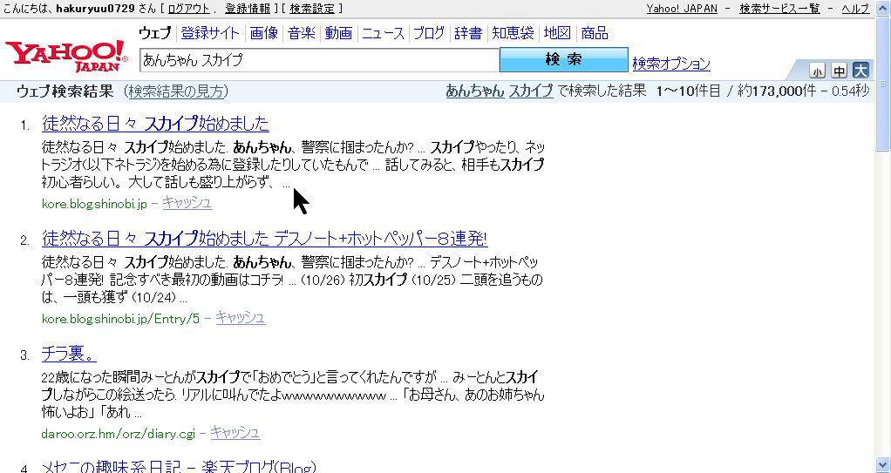This screenshot has width=891, height=473.
Task: Select the ウェブ search tab
Action: coord(154,33)
